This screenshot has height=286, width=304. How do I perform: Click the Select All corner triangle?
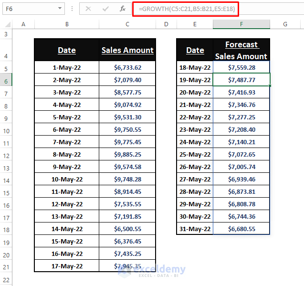point(8,24)
